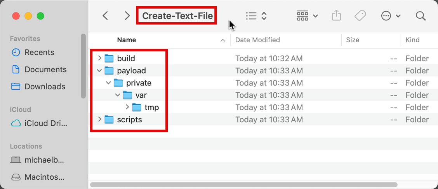Select iCloud Drive in the sidebar
The image size is (438, 189).
(x=45, y=123)
